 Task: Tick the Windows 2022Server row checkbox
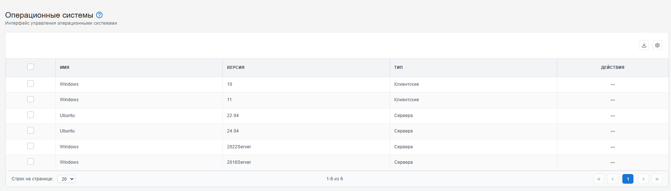click(31, 146)
